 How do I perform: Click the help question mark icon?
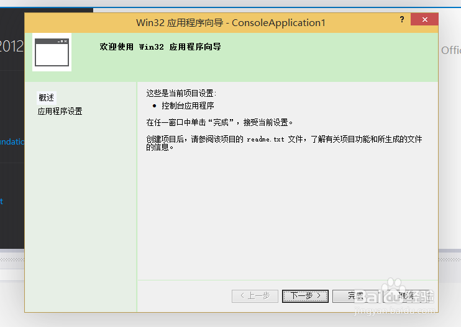coord(402,20)
